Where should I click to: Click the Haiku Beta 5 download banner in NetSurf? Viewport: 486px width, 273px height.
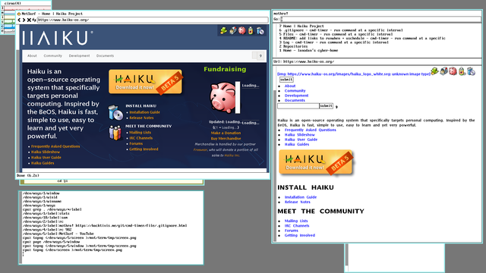[145, 82]
